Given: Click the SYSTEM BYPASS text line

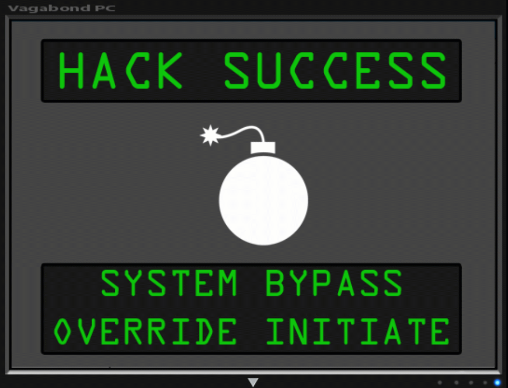Looking at the screenshot, I should click(252, 283).
